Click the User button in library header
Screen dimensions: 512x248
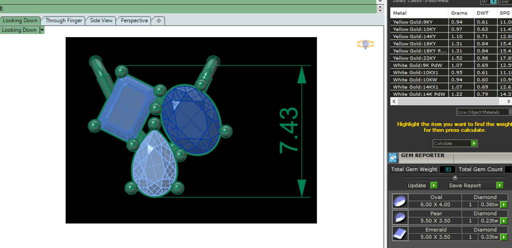505,2
